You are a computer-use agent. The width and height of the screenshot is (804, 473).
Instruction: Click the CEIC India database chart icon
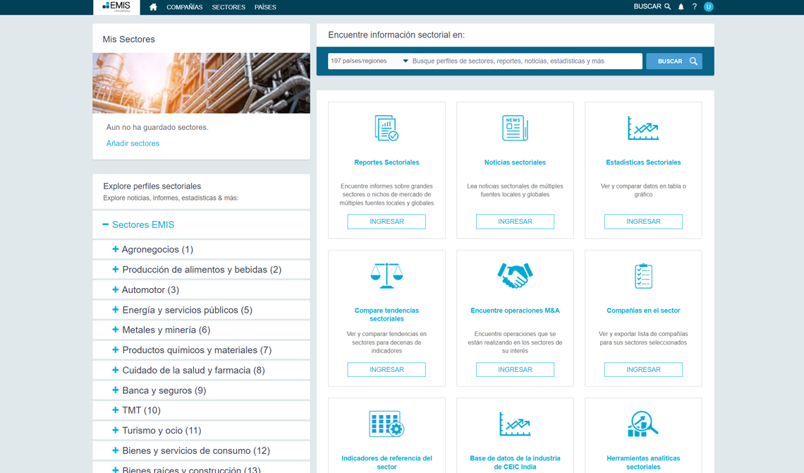click(515, 424)
